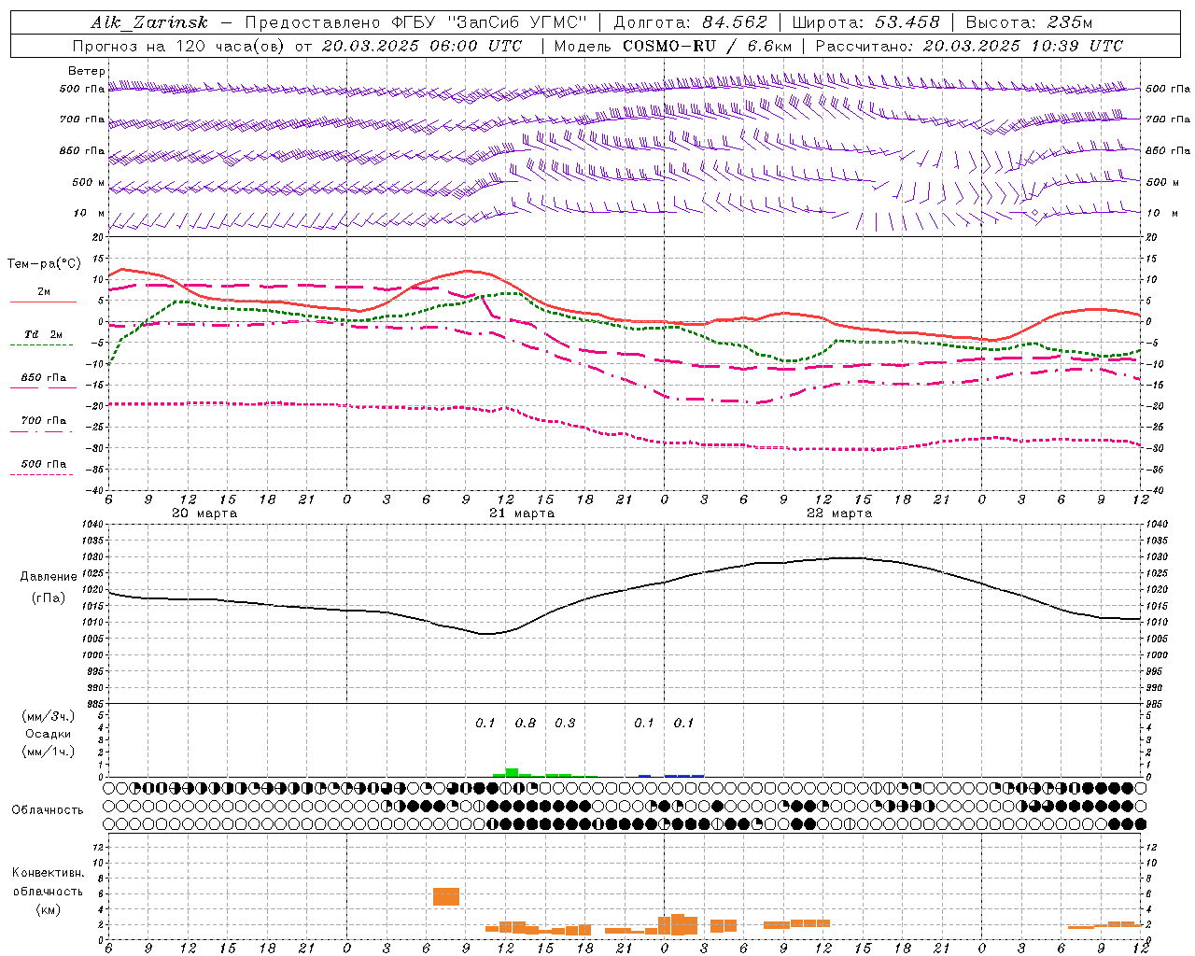Click the (мм/3ч.) precipitation unit label
This screenshot has width=1195, height=956.
[x=48, y=717]
